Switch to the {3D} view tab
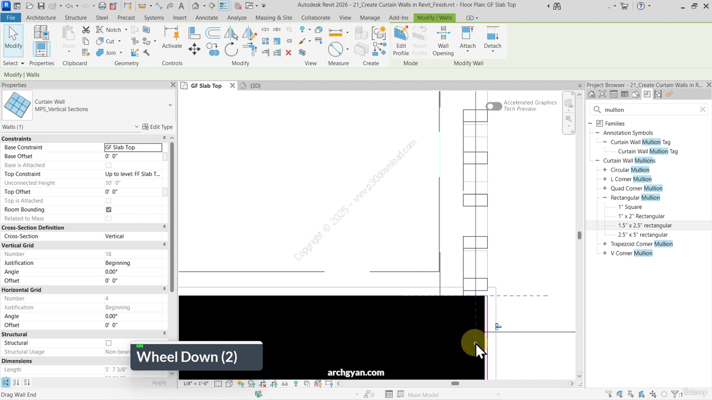712x400 pixels. click(x=255, y=86)
